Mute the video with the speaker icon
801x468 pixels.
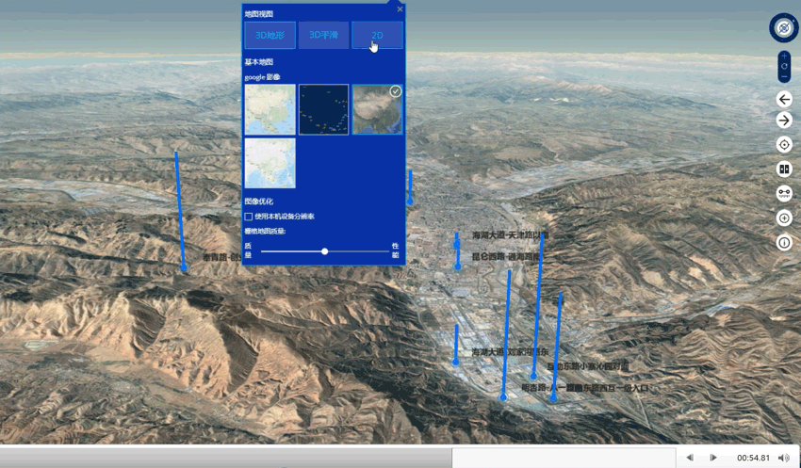[785, 458]
